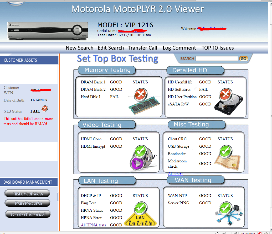Click the HD Soft Error FAIL result
272x234 pixels.
[x=203, y=89]
